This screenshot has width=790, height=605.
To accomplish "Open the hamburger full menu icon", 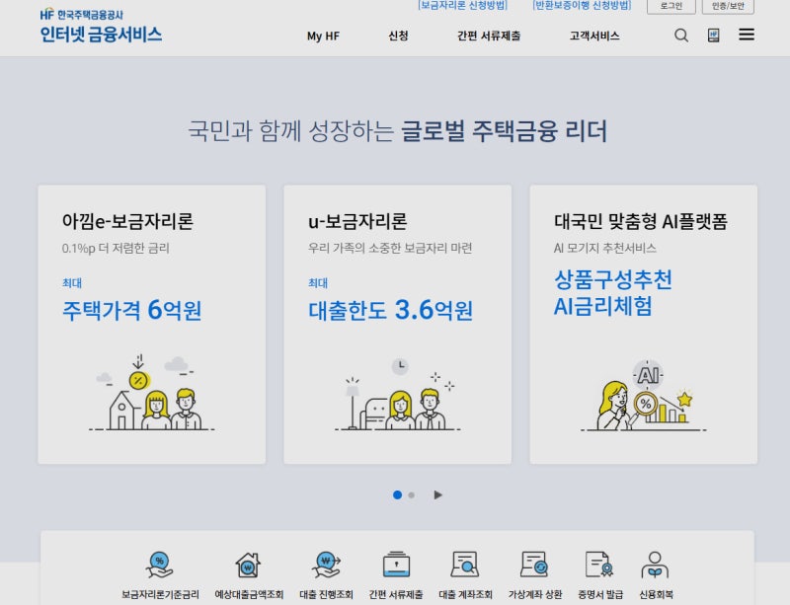I will [x=747, y=35].
